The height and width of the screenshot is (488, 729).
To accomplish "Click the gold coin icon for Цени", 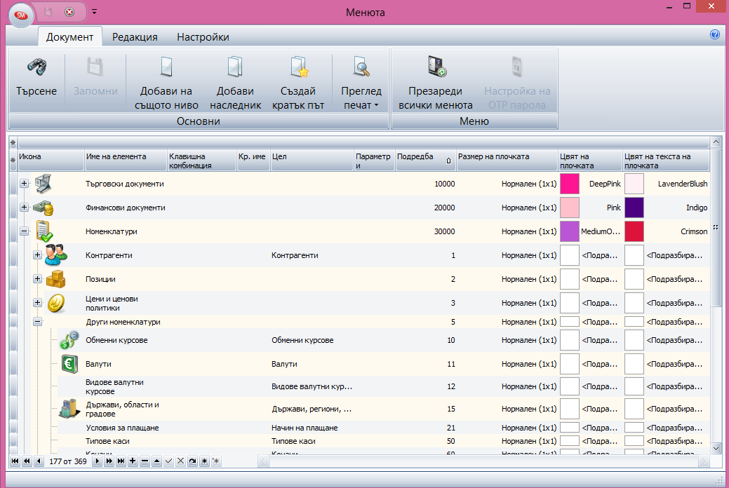I will [56, 303].
